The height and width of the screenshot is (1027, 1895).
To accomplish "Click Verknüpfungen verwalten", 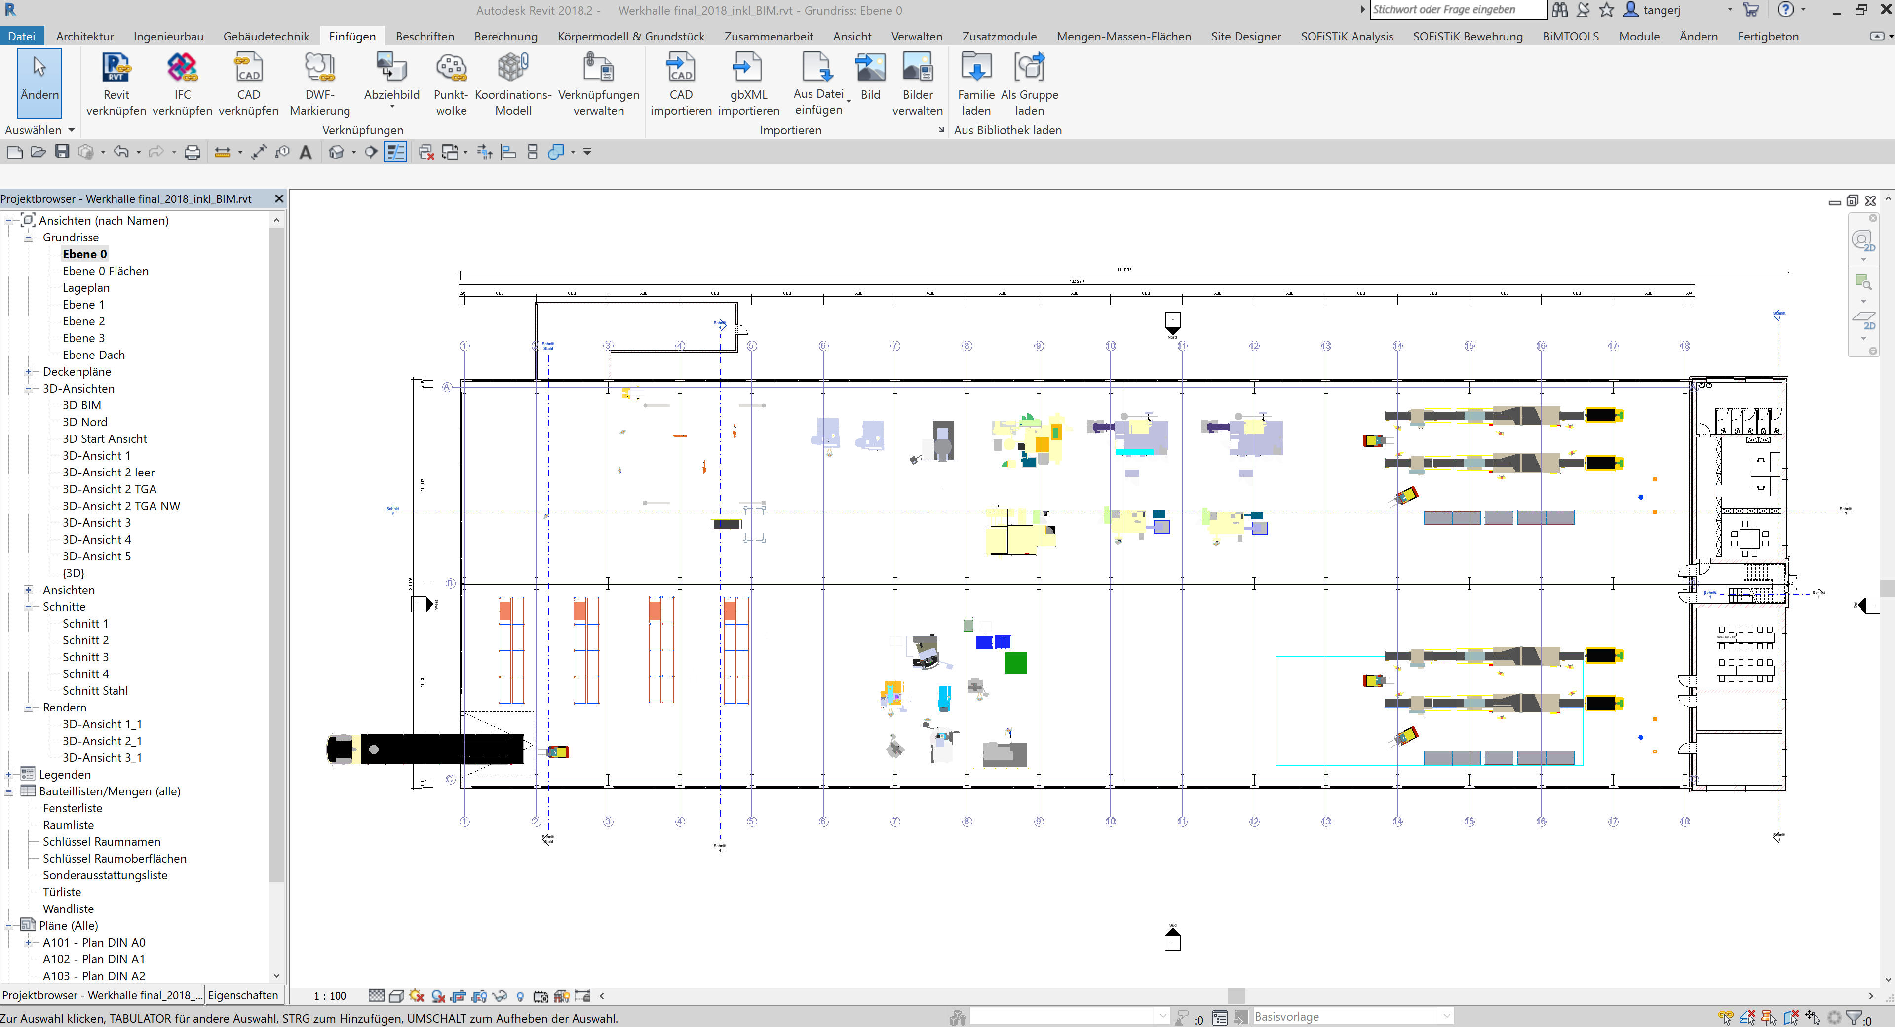I will click(x=599, y=81).
